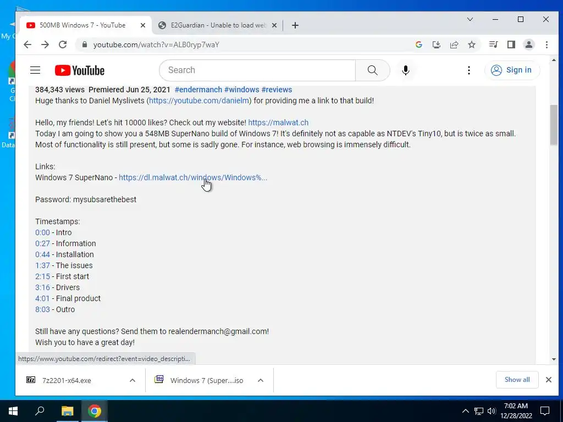
Task: Close the 500MB Windows 7 YouTube tab
Action: click(x=142, y=25)
